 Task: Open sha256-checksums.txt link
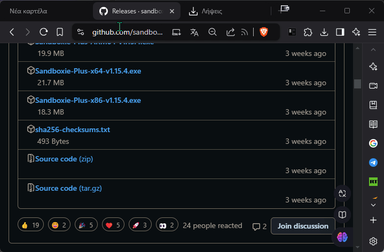73,129
